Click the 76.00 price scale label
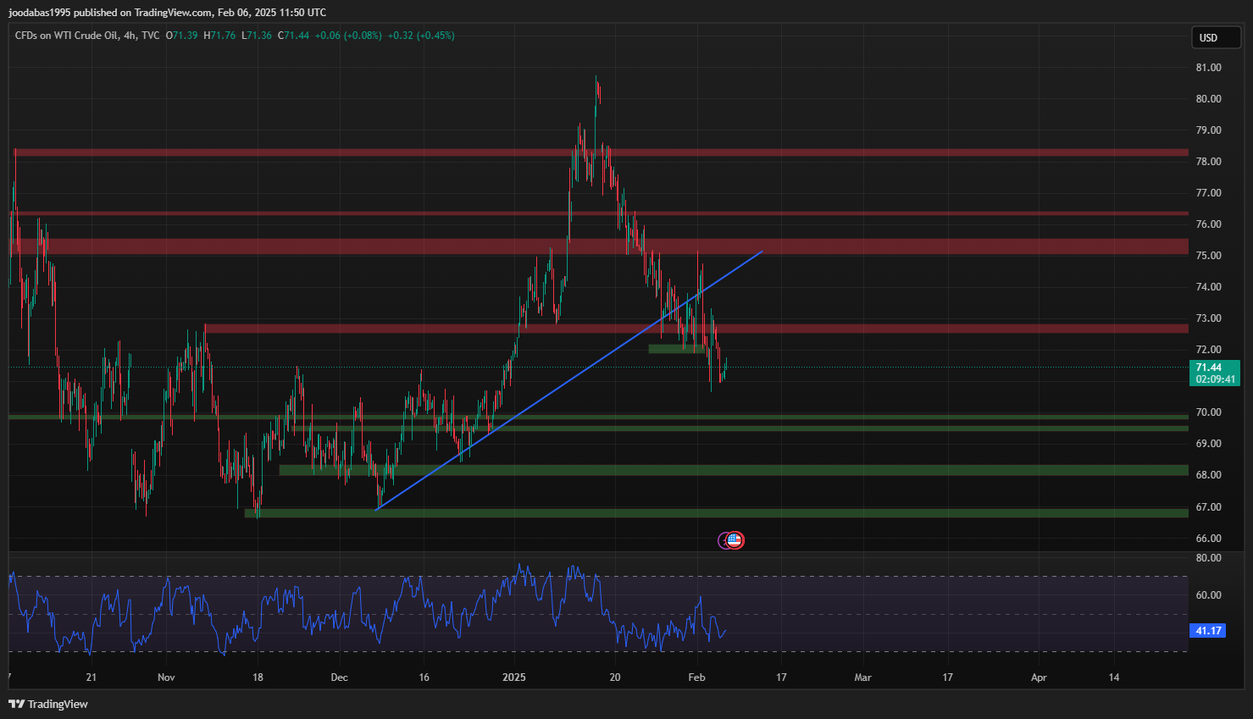 click(x=1208, y=224)
